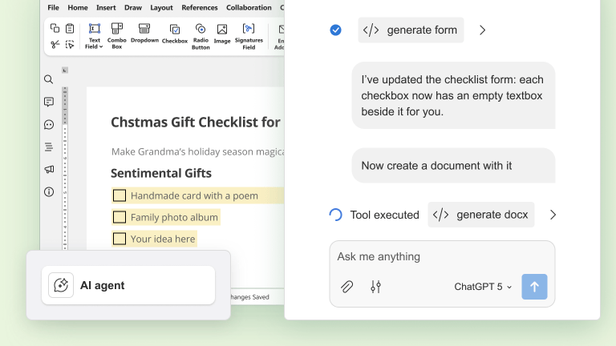The width and height of the screenshot is (616, 346).
Task: Click the tab stop marker above ruler
Action: coord(65,70)
